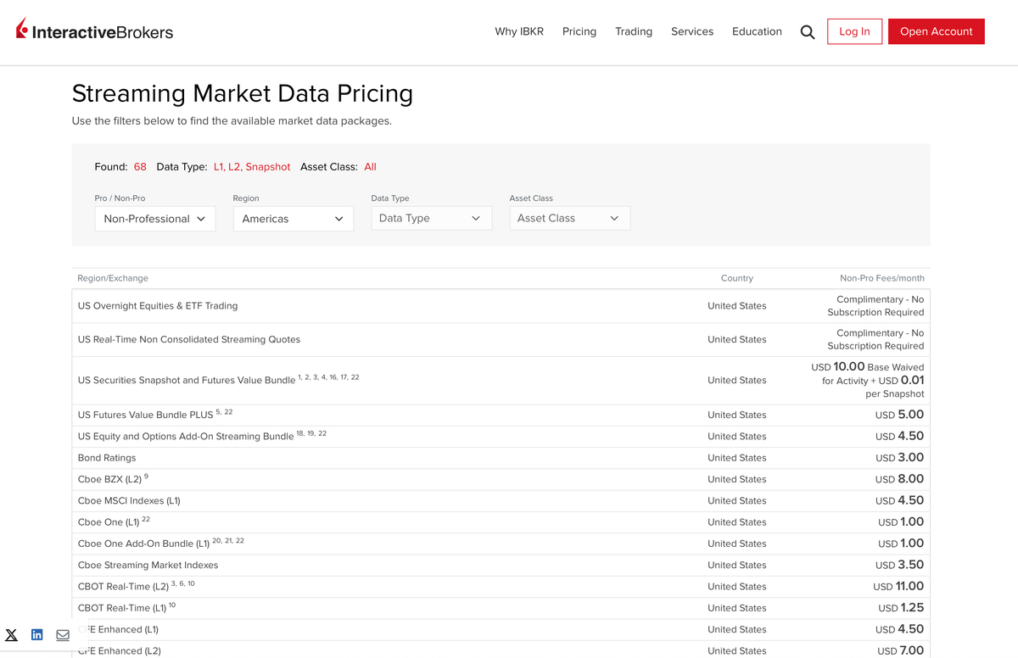Click United States in Bond Ratings row
This screenshot has width=1018, height=658.
[x=737, y=458]
